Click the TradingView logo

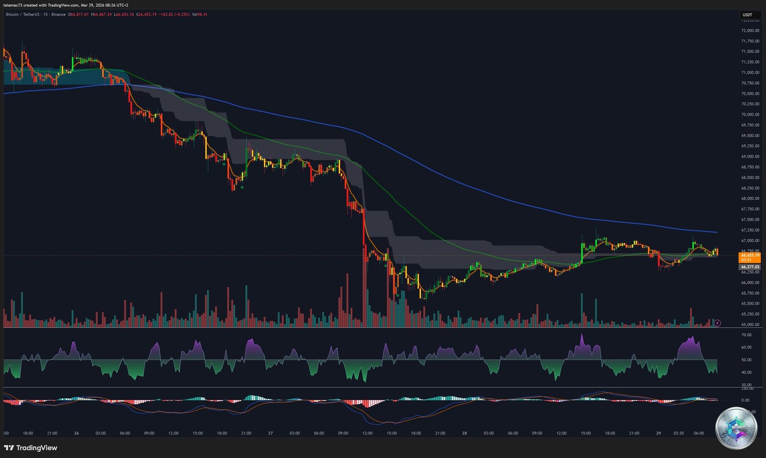tap(30, 448)
